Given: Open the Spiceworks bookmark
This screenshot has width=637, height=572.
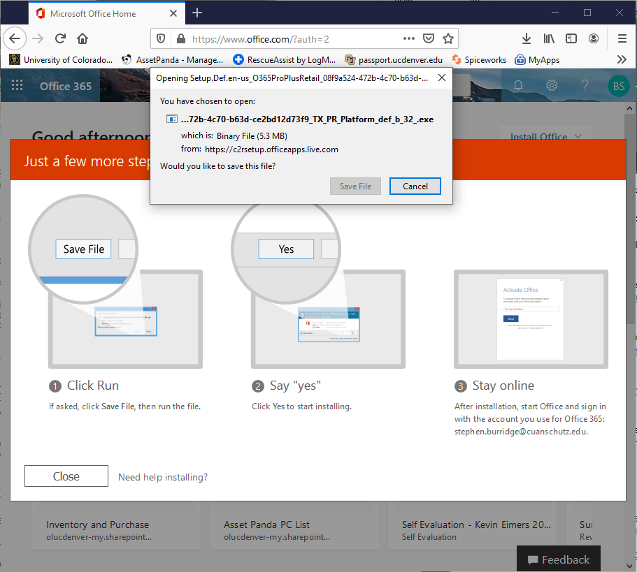Looking at the screenshot, I should click(479, 59).
